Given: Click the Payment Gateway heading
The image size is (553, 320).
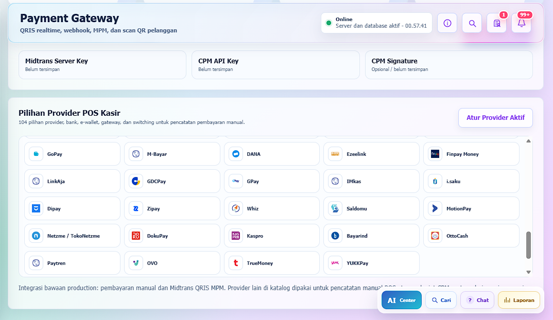Looking at the screenshot, I should pos(70,18).
